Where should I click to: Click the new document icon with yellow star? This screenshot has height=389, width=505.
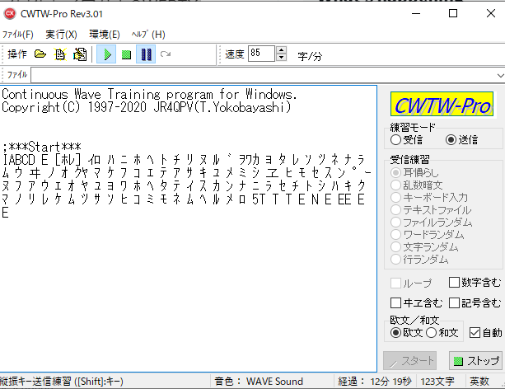tap(60, 54)
